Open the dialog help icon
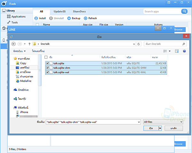 click(x=184, y=51)
